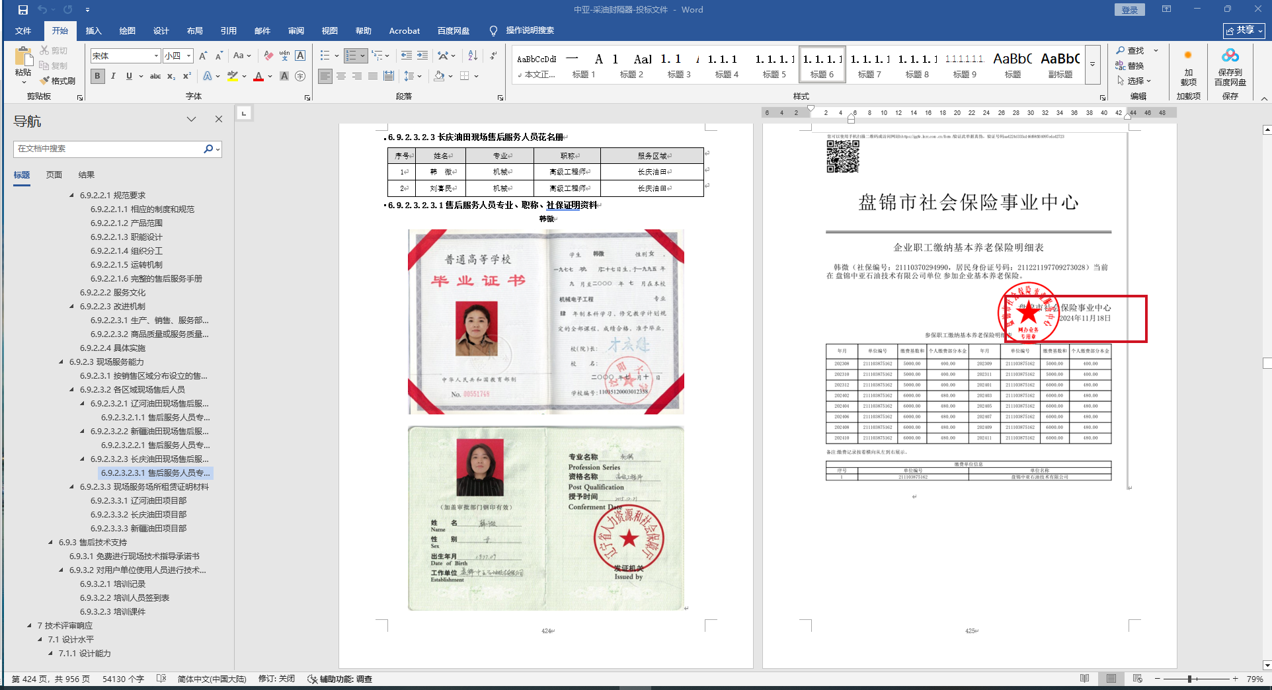Click the strikethrough abc icon
The image size is (1272, 690).
tap(155, 76)
